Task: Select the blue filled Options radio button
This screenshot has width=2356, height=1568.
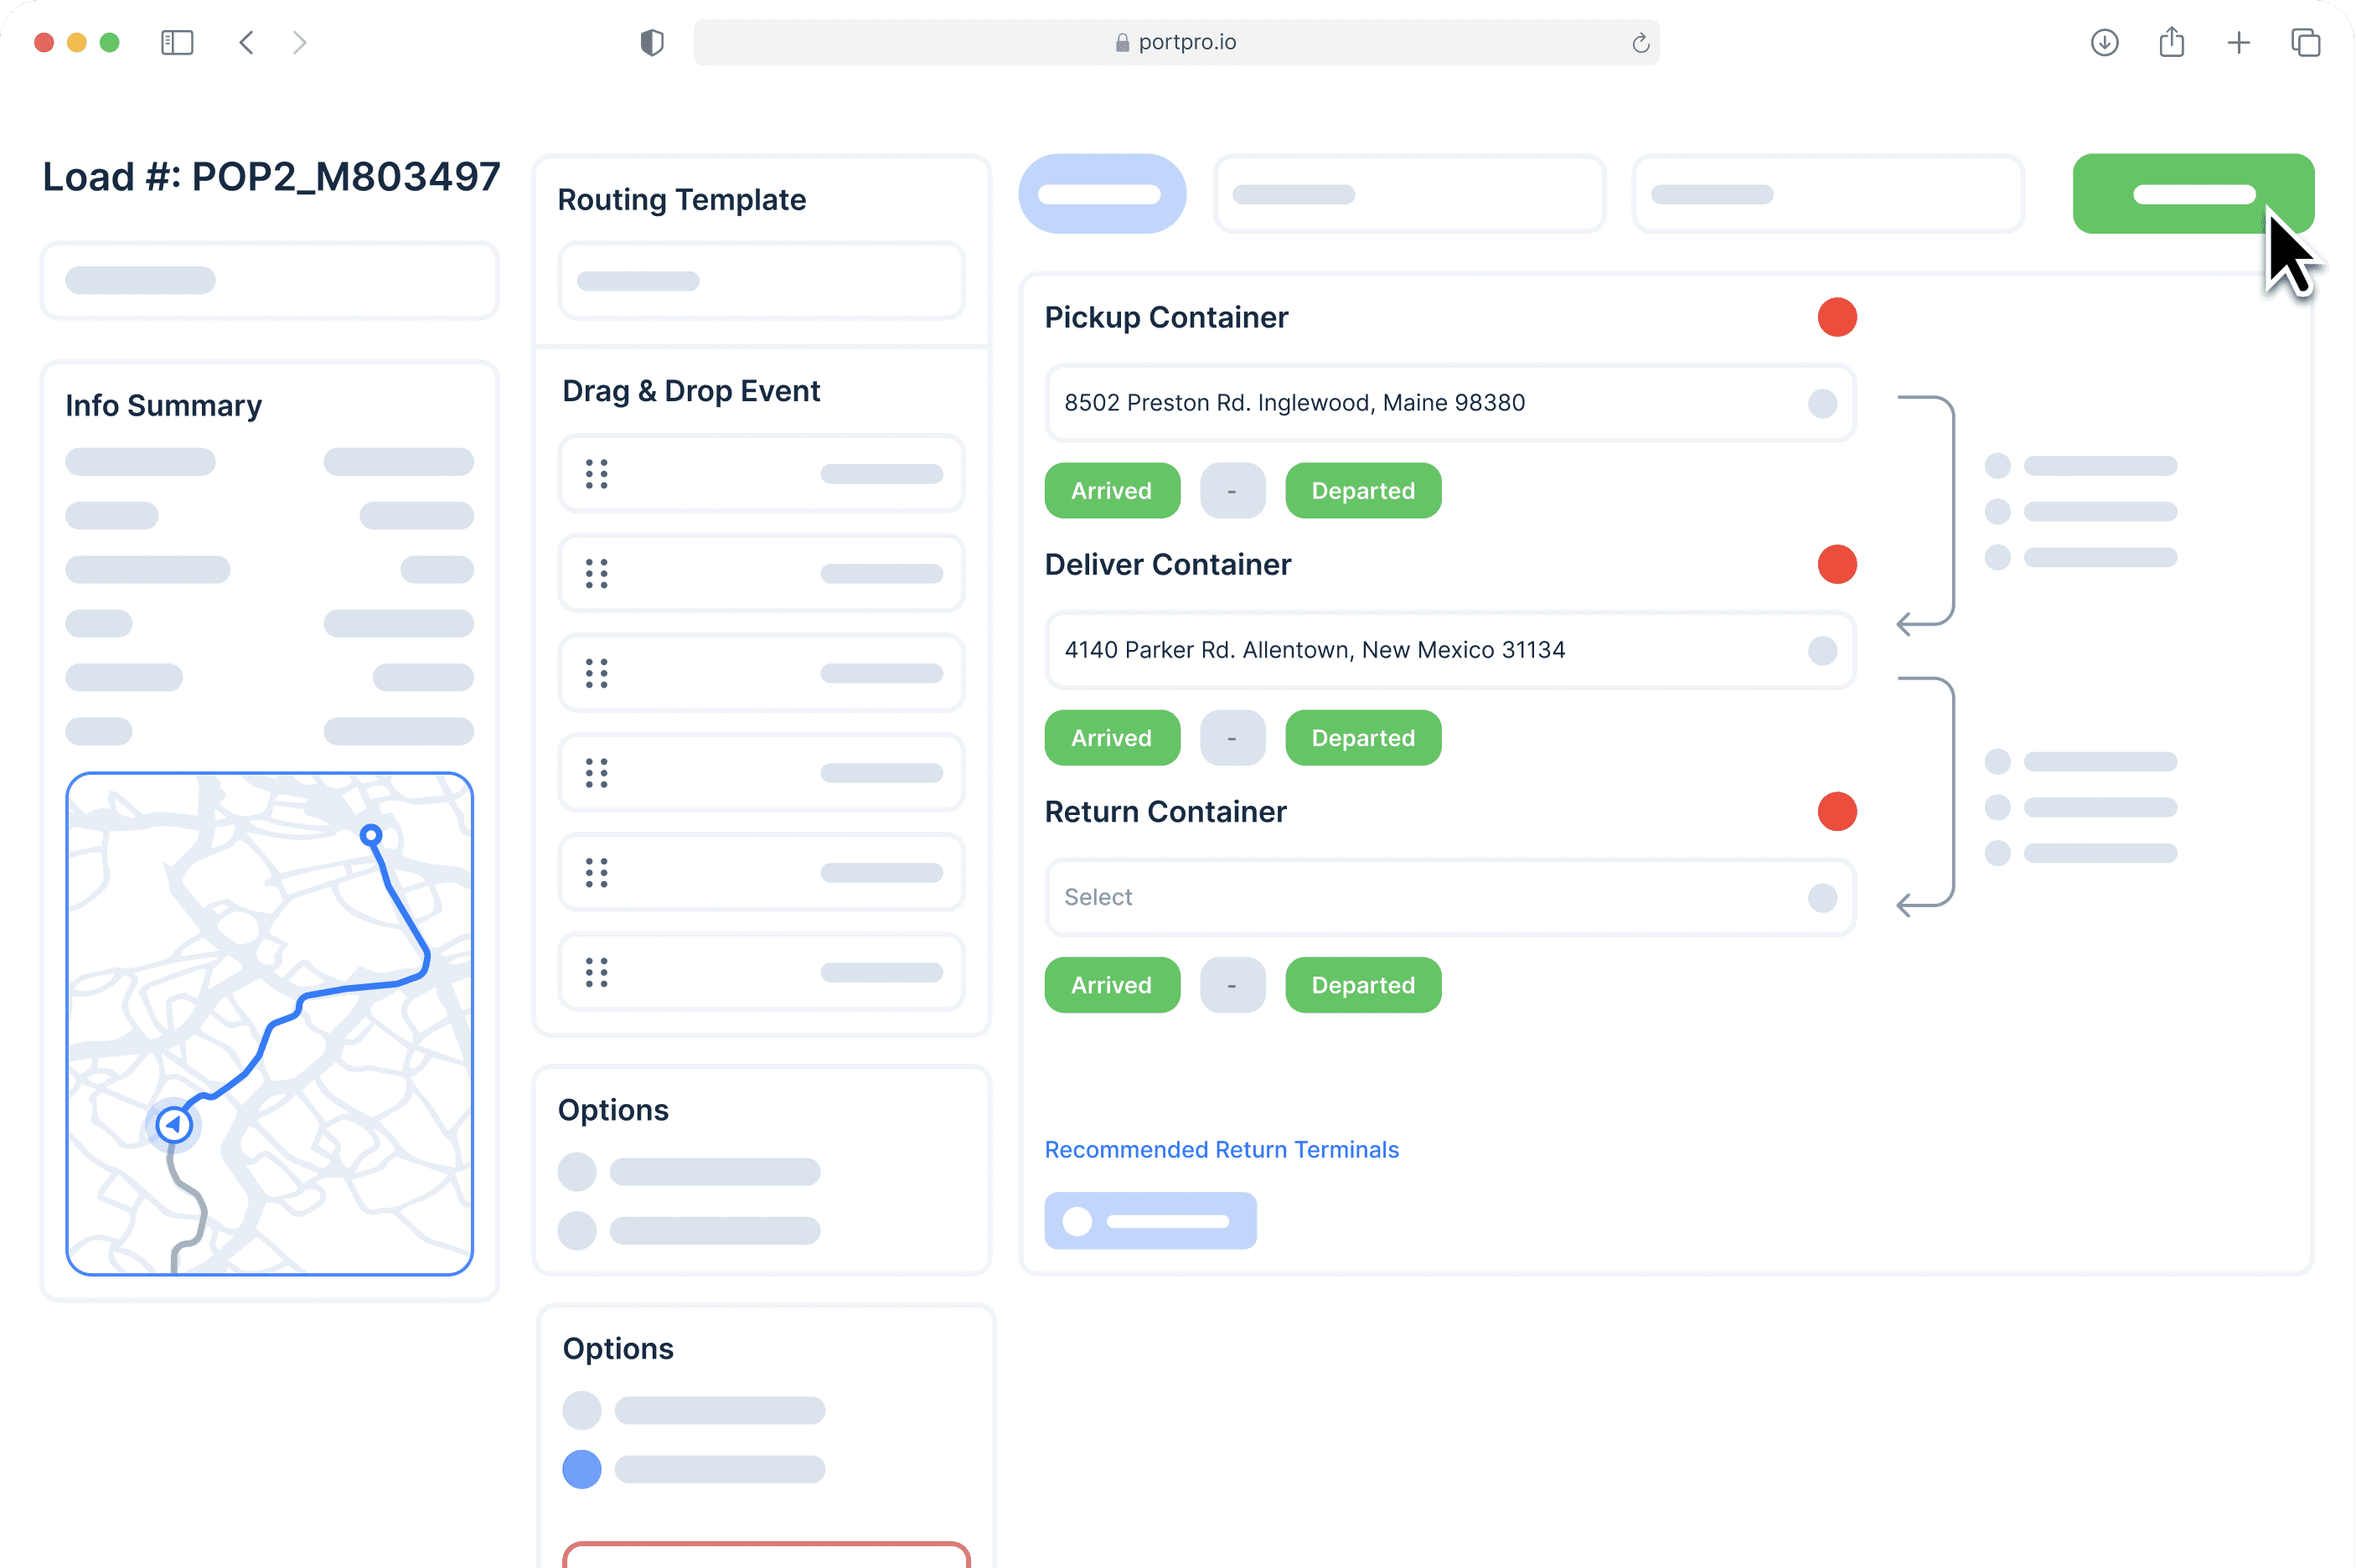Action: click(x=582, y=1469)
